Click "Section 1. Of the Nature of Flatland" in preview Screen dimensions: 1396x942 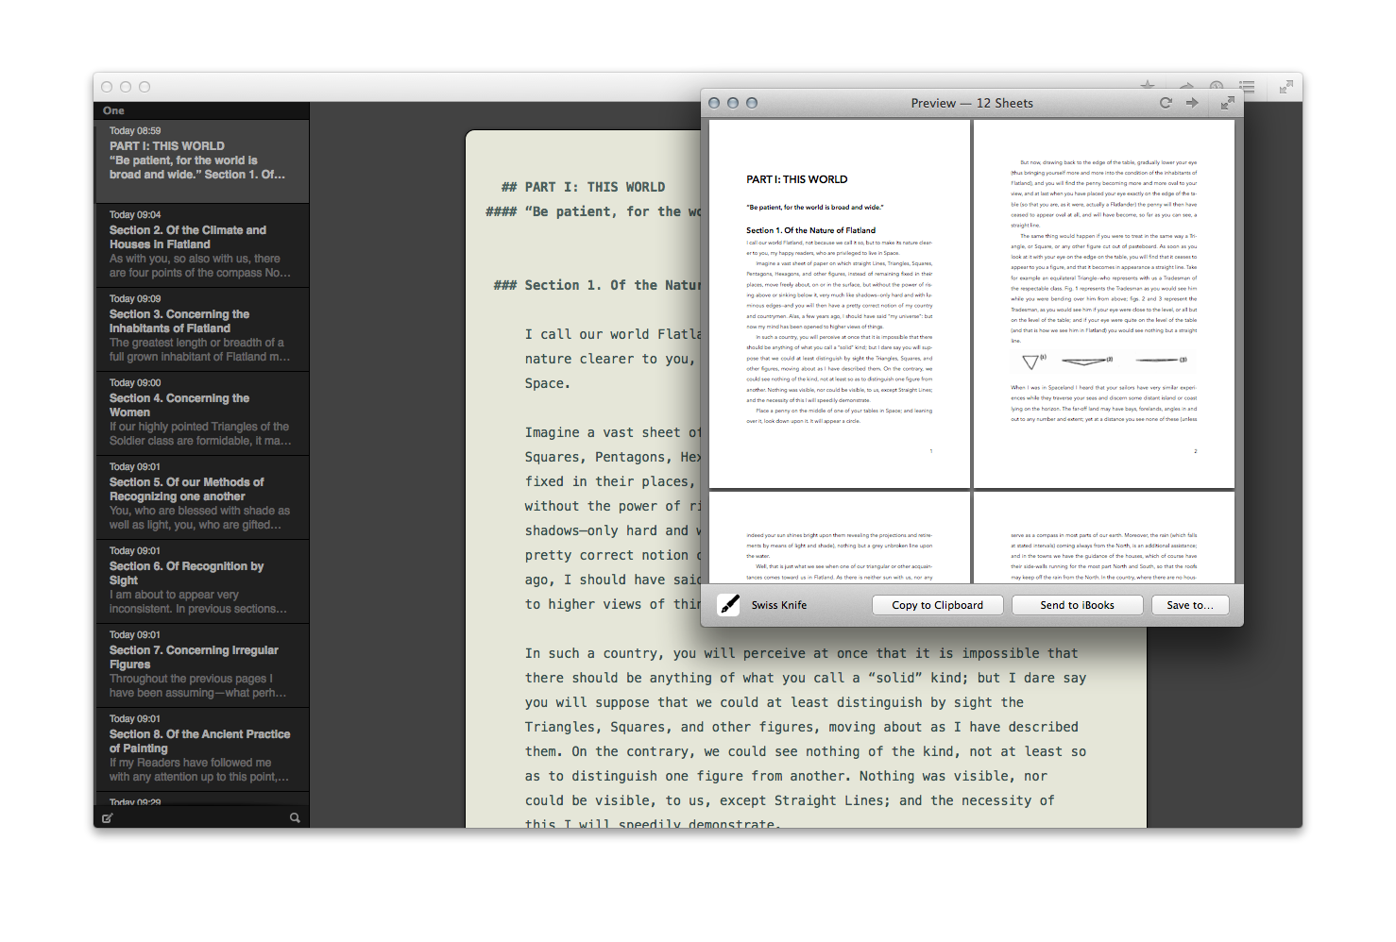pyautogui.click(x=810, y=230)
